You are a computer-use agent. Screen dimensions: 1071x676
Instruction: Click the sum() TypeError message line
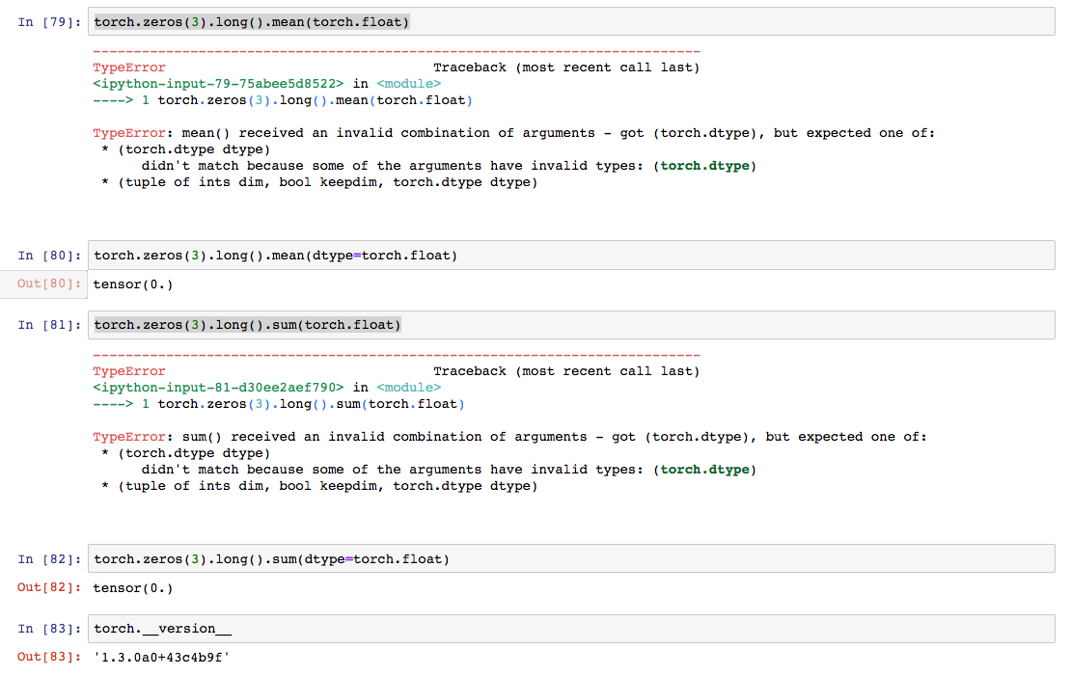(x=509, y=437)
